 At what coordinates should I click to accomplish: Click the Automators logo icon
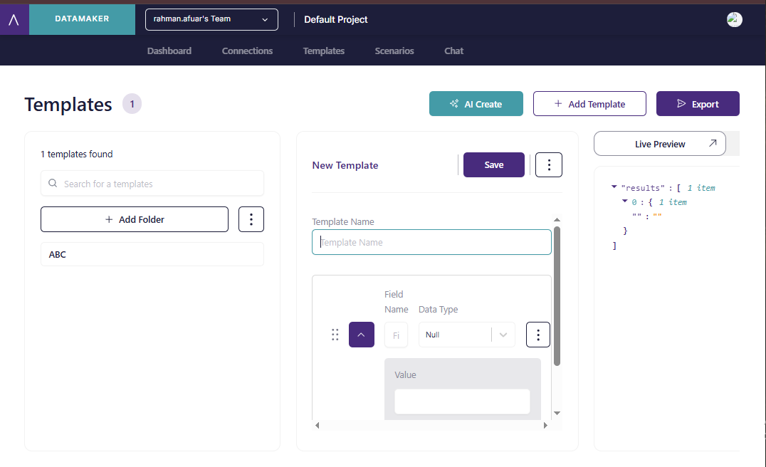click(x=14, y=19)
